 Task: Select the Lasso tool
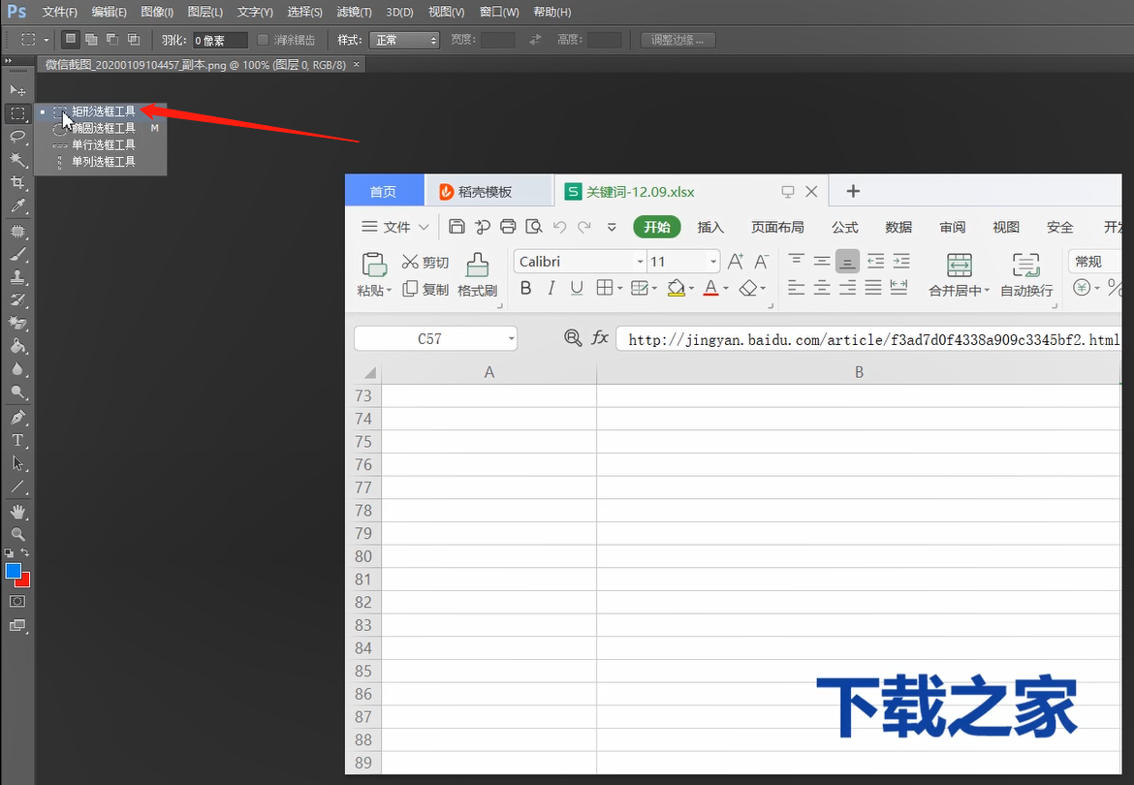click(17, 137)
